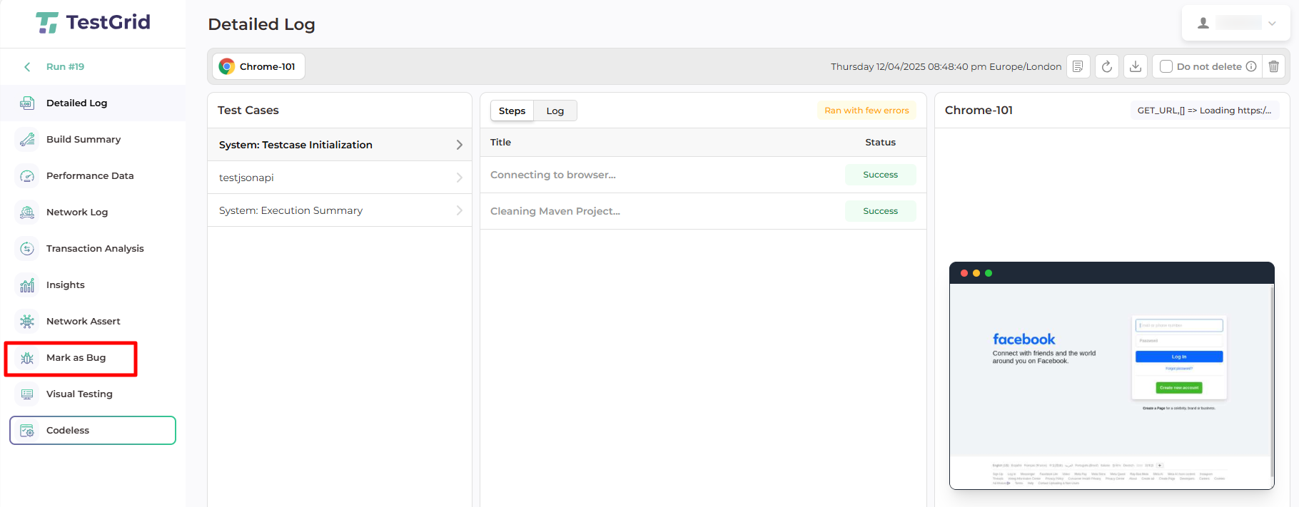The width and height of the screenshot is (1299, 507).
Task: Click the notes document icon in toolbar
Action: [1078, 66]
